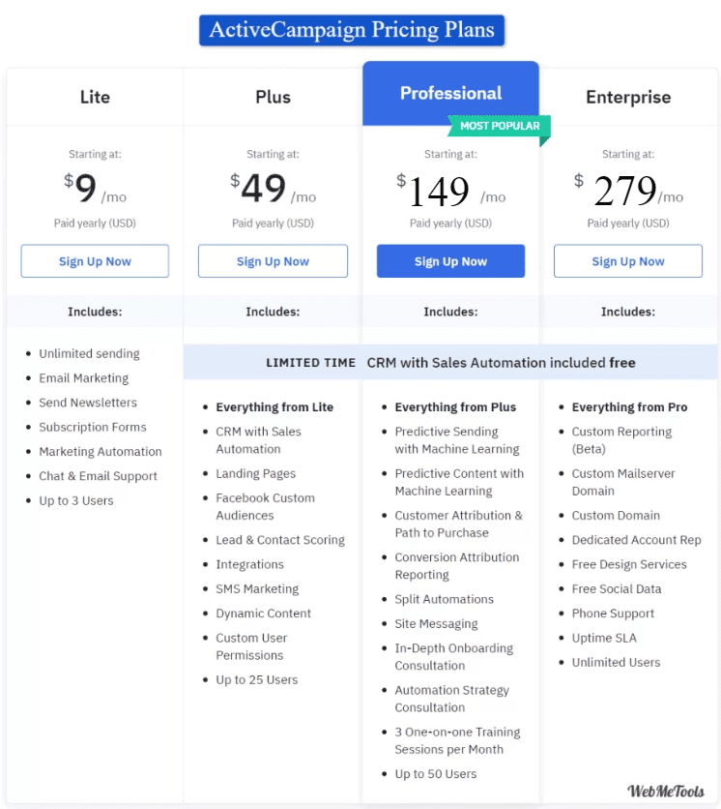
Task: Click Sign Up Now under Professional plan
Action: tap(450, 261)
